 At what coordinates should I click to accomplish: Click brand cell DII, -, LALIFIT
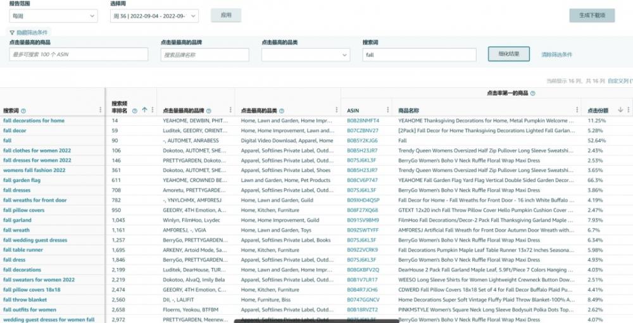[179, 300]
